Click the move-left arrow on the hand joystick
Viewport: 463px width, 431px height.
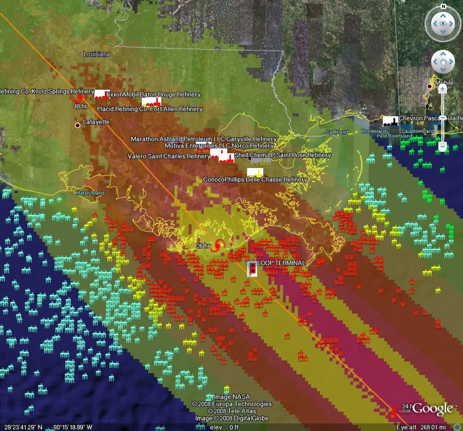pyautogui.click(x=435, y=62)
